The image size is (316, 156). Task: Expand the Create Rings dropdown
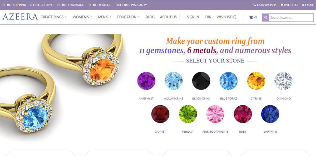pos(53,17)
